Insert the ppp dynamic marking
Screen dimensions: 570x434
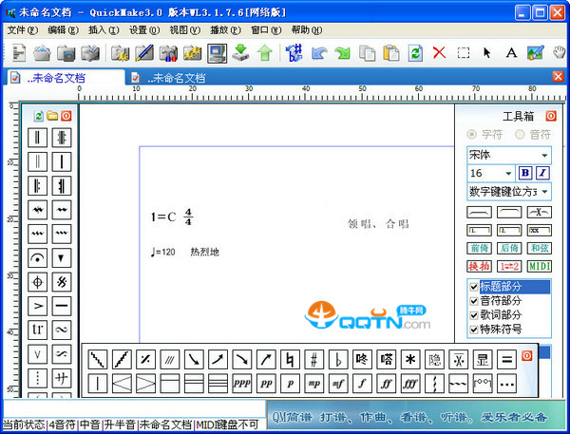coord(241,385)
